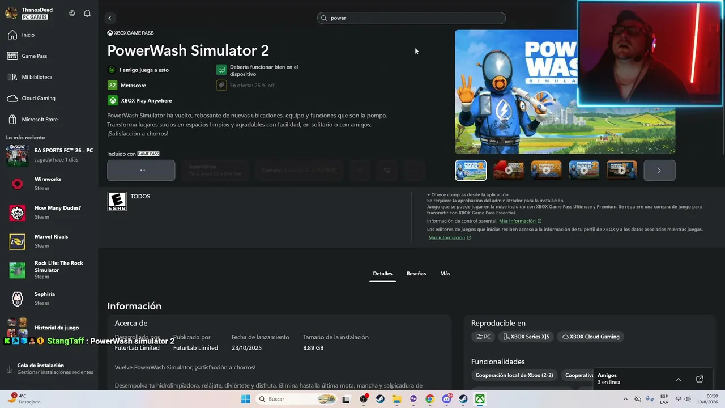
Task: Click the loading install button under 'Incluido con'
Action: [141, 170]
